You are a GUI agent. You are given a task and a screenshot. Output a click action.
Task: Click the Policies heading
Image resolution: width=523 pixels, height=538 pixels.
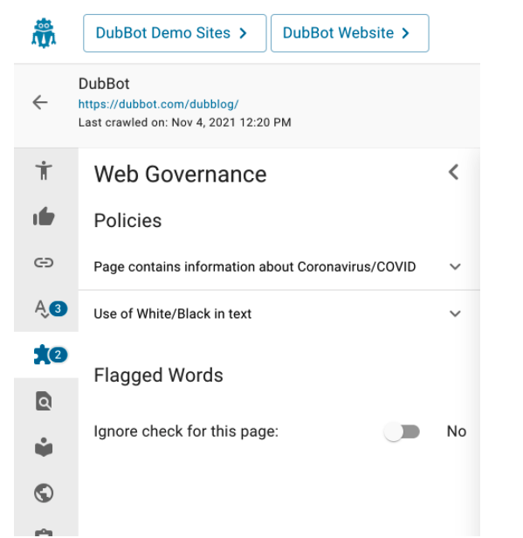127,220
